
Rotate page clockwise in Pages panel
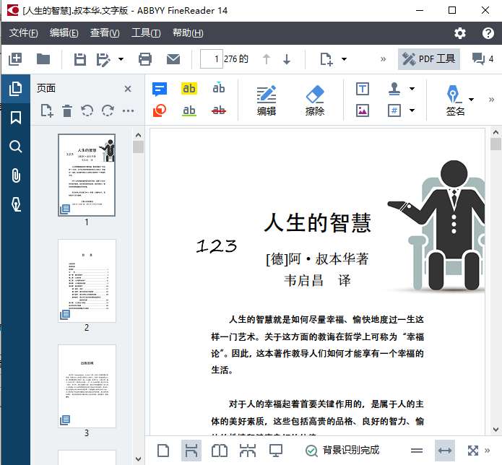coord(108,110)
